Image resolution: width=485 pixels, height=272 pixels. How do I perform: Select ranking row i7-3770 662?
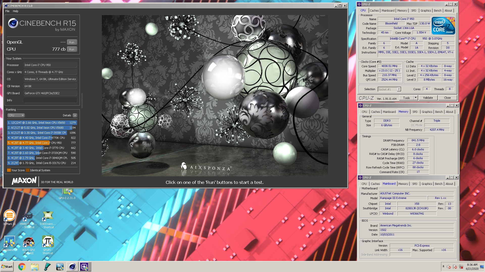(x=42, y=148)
